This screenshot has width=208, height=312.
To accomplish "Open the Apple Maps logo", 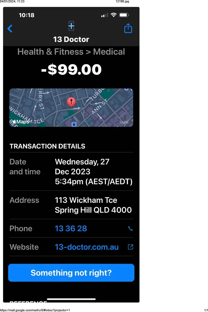I will tap(21, 122).
